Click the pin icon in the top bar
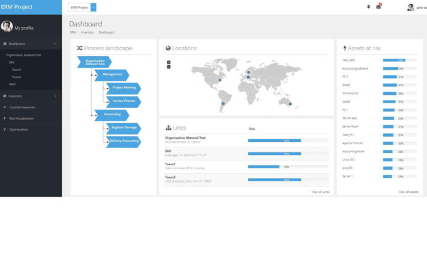The image size is (427, 271). (x=369, y=7)
